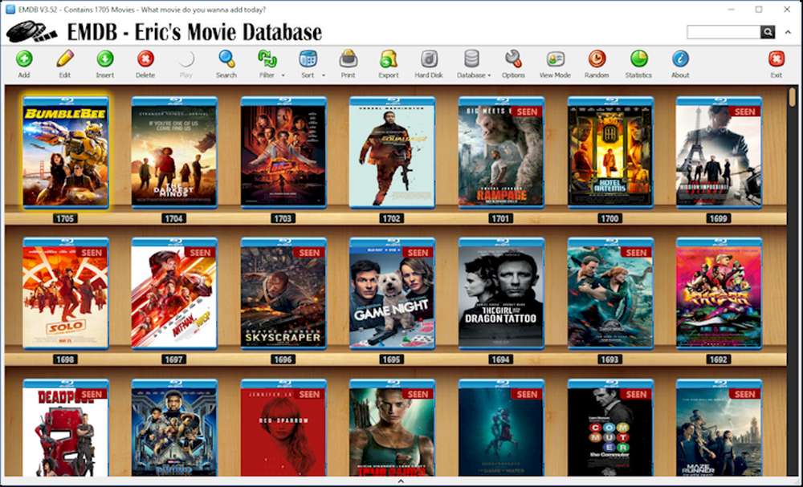Click the number label 1697

coord(173,359)
